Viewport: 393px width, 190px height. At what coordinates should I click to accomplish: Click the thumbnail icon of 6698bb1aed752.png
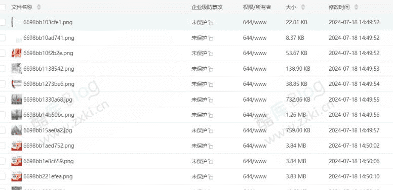[x=17, y=146]
